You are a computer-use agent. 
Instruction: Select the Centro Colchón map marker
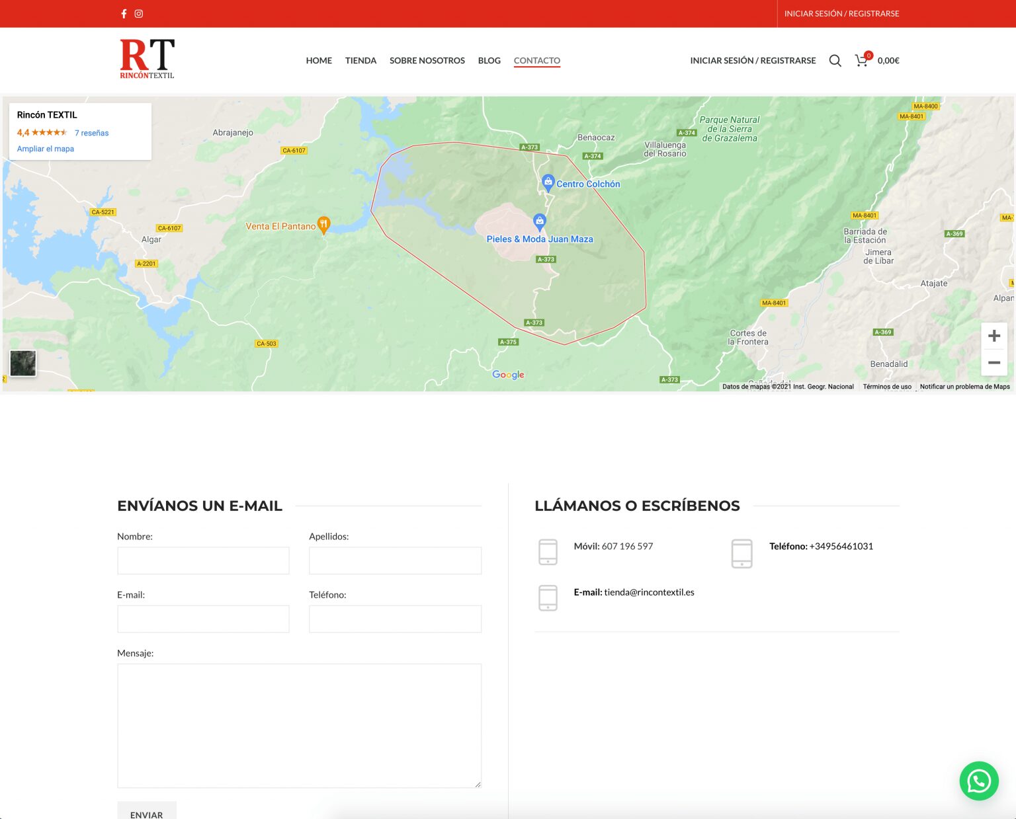pyautogui.click(x=548, y=182)
